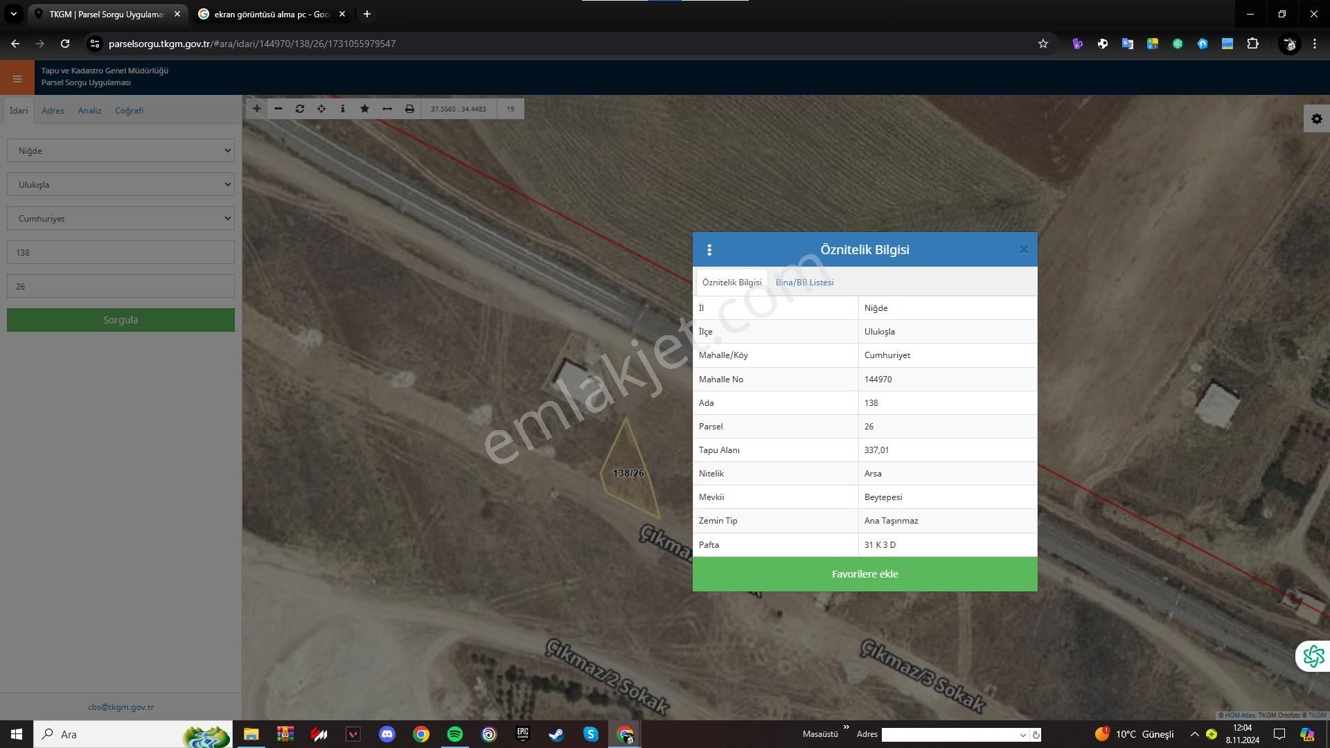This screenshot has width=1330, height=748.
Task: Print the map with printer icon
Action: [x=409, y=109]
